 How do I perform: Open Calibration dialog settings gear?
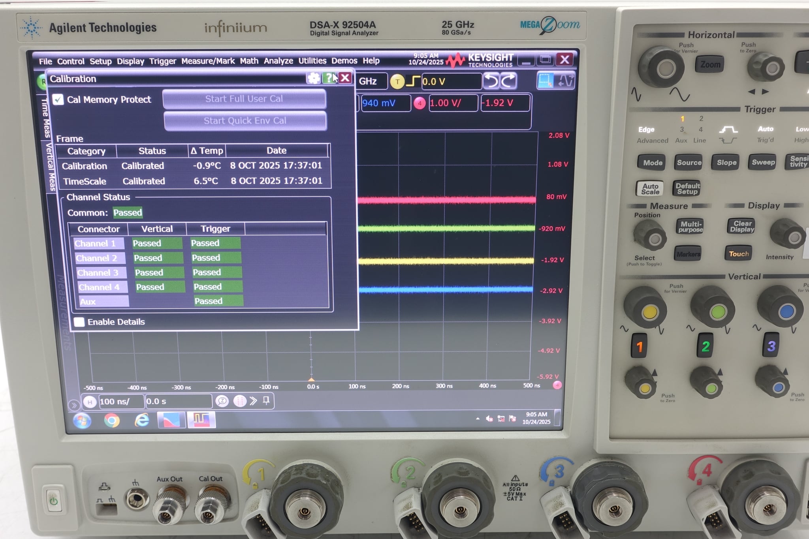tap(314, 78)
